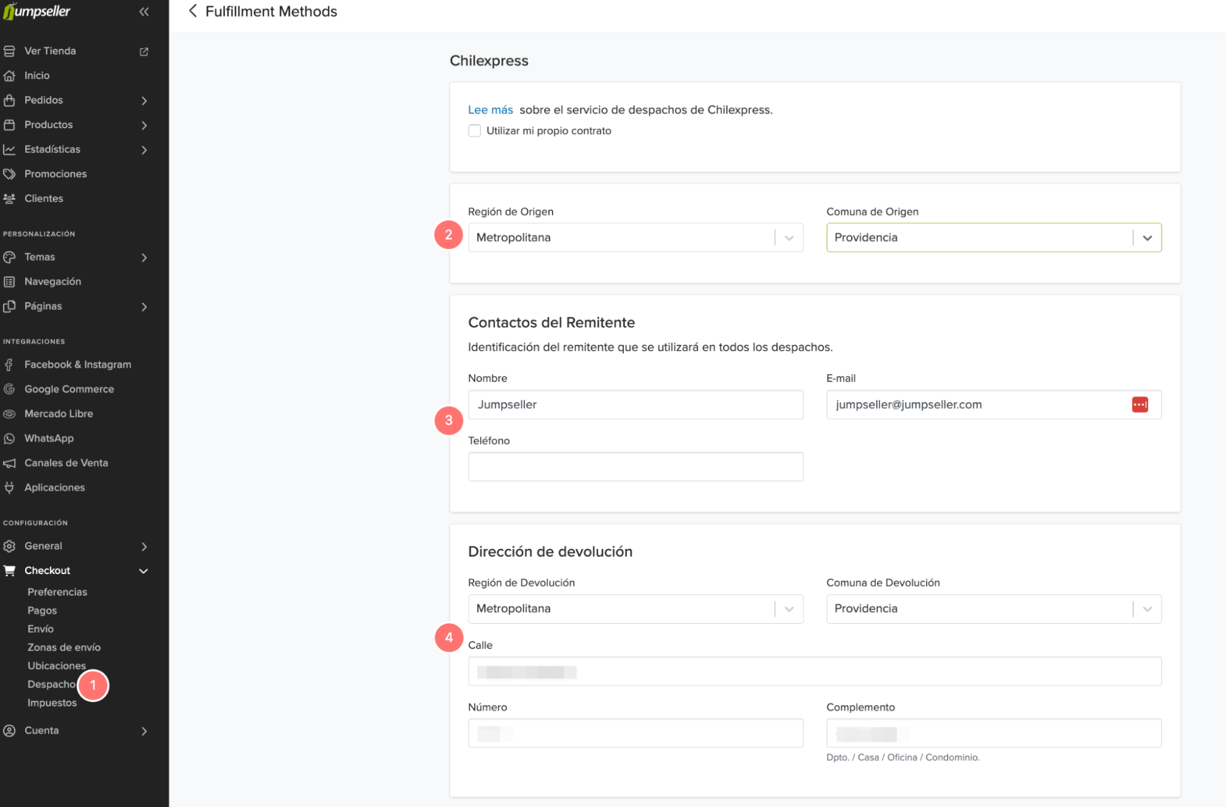
Task: Follow the Lee más link
Action: (x=490, y=110)
